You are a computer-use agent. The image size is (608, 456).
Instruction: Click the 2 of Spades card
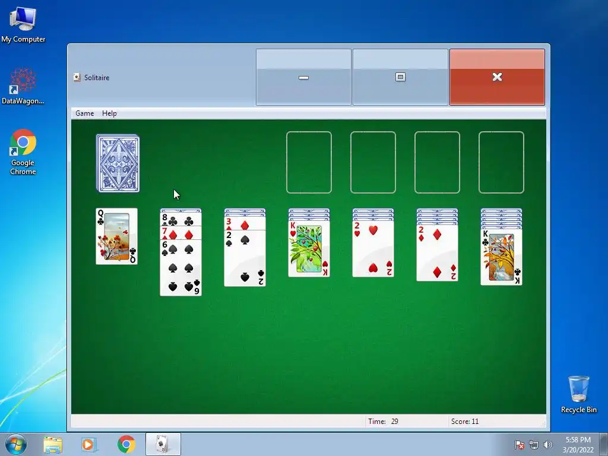tap(245, 258)
